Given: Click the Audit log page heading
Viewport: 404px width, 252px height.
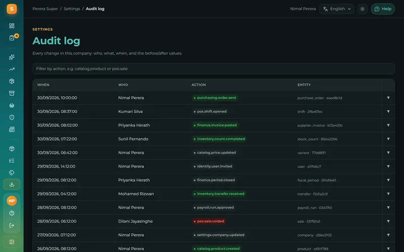Looking at the screenshot, I should coord(56,41).
